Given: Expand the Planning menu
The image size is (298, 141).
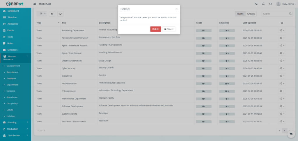Looking at the screenshot, I should 15,122.
